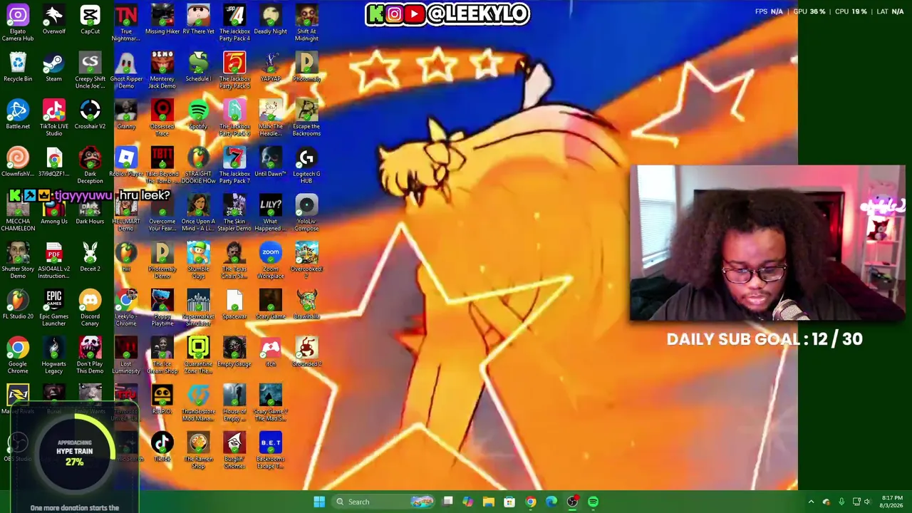This screenshot has width=912, height=513.
Task: Click the itch desktop shortcut
Action: [x=271, y=352]
